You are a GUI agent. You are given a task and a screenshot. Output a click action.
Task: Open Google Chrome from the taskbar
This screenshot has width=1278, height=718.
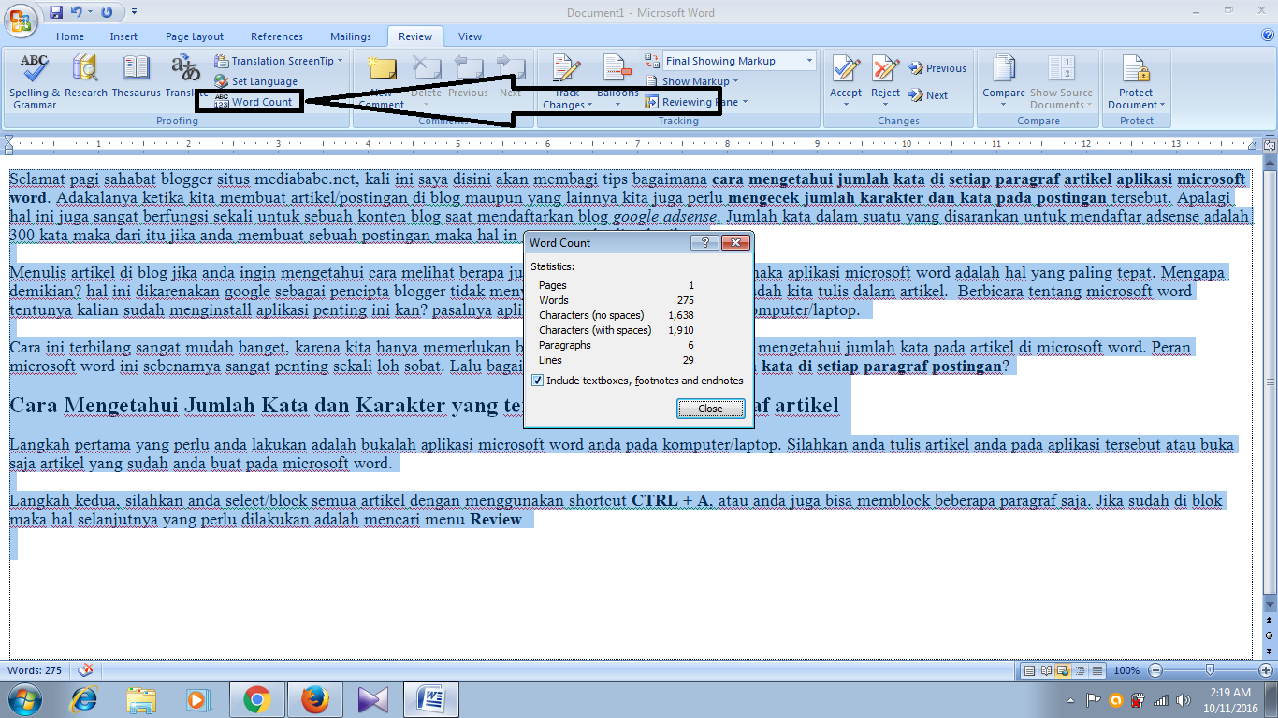256,699
